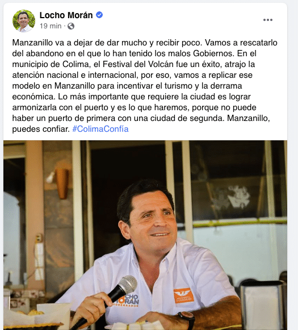Click the napkin dispenser in the photo

(263, 304)
